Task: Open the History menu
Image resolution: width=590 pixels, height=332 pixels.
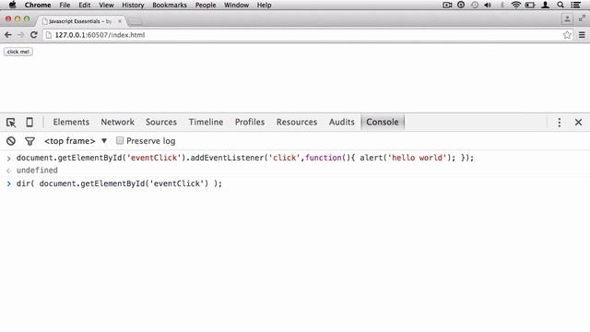Action: click(x=133, y=5)
